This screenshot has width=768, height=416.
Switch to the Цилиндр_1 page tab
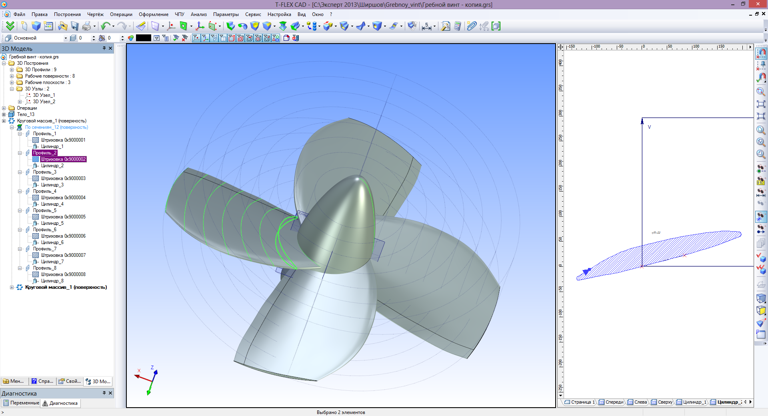coord(692,402)
